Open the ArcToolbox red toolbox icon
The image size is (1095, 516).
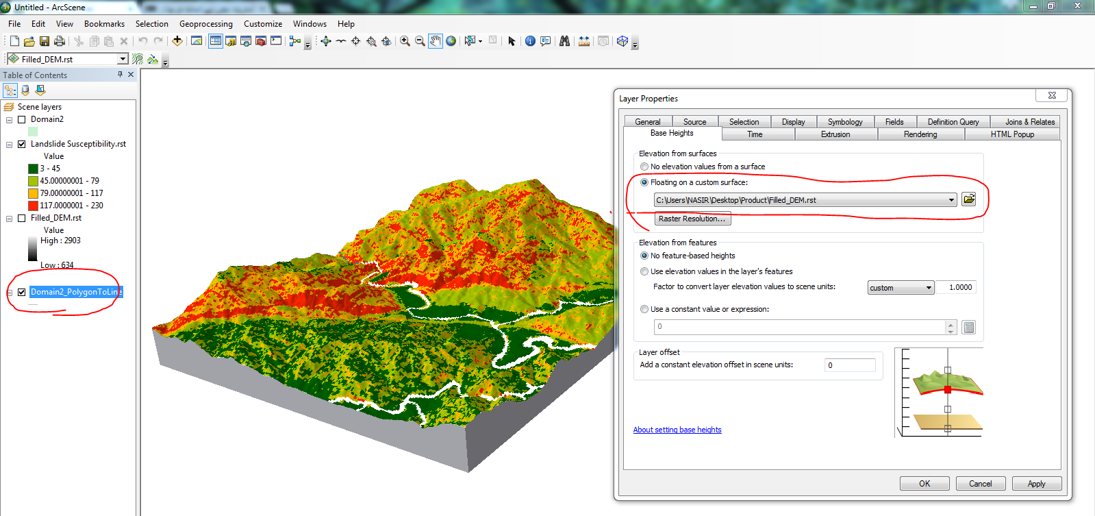point(261,41)
